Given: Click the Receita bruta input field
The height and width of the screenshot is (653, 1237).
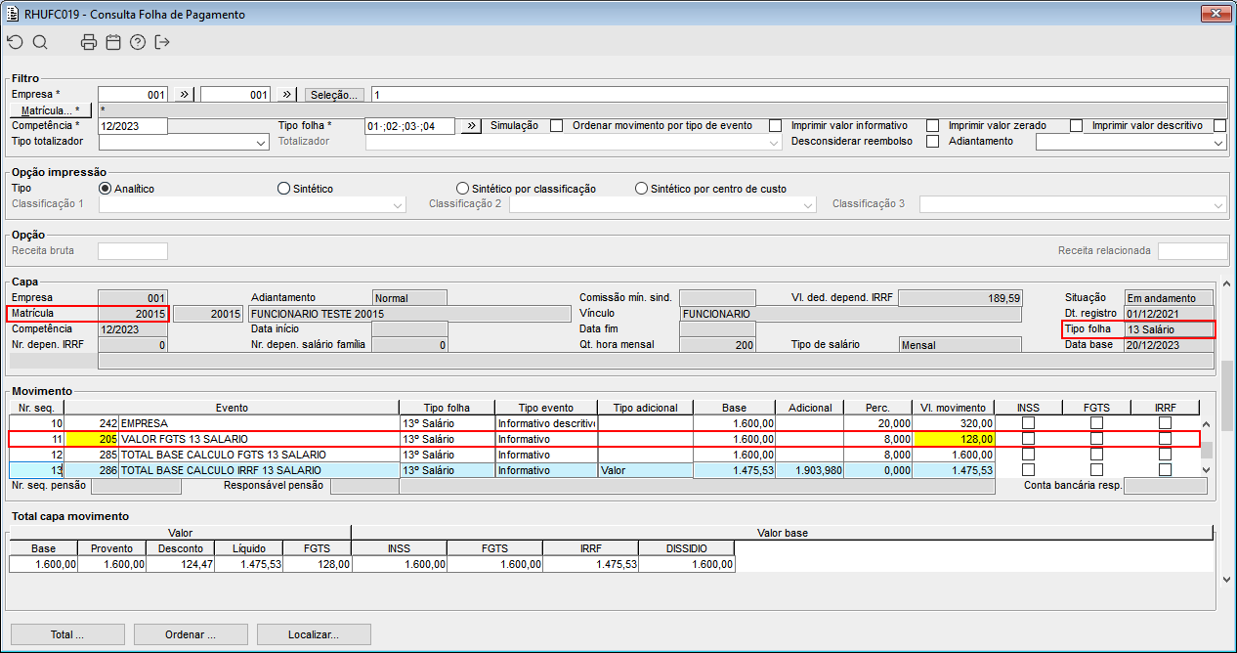Looking at the screenshot, I should coord(133,251).
